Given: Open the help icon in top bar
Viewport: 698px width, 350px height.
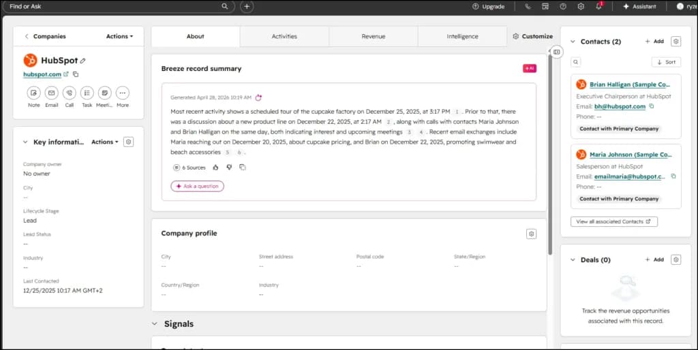Looking at the screenshot, I should [x=563, y=6].
